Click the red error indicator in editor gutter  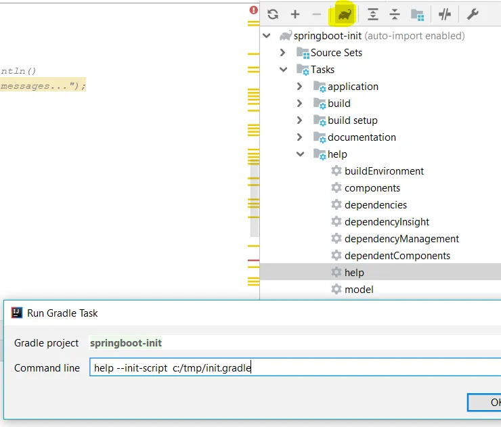[x=254, y=10]
